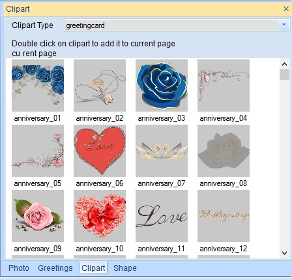Image resolution: width=292 pixels, height=280 pixels.
Task: Switch to the Greetings tab
Action: [55, 268]
